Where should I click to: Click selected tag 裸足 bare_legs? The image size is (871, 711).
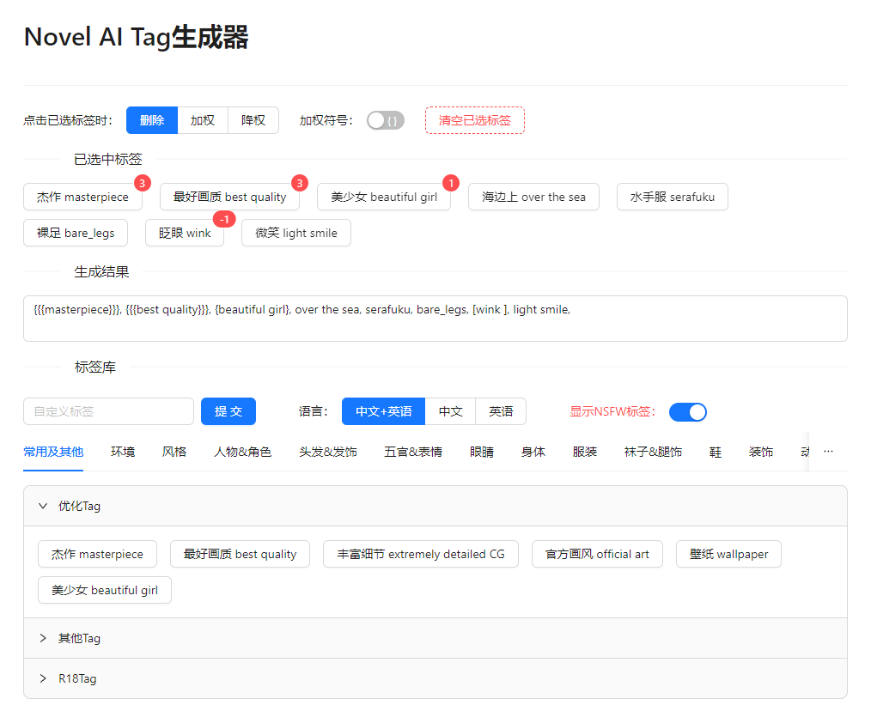coord(76,233)
